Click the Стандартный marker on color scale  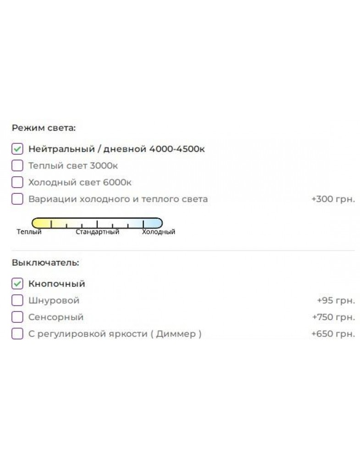click(x=97, y=232)
